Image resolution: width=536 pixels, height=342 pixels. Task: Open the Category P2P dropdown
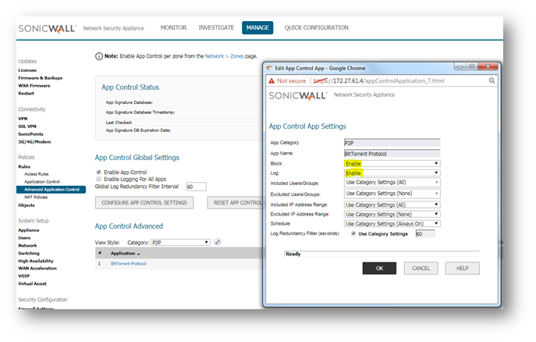180,243
